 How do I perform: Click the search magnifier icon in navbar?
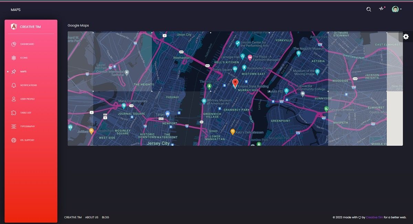pos(369,9)
